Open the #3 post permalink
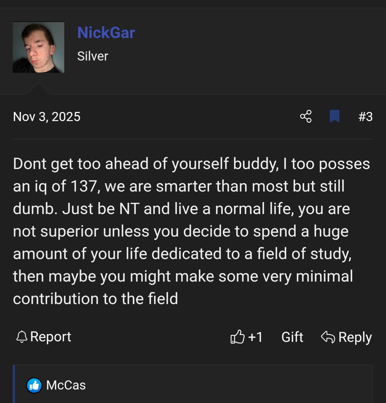Screen dimensions: 386x403 point(365,117)
